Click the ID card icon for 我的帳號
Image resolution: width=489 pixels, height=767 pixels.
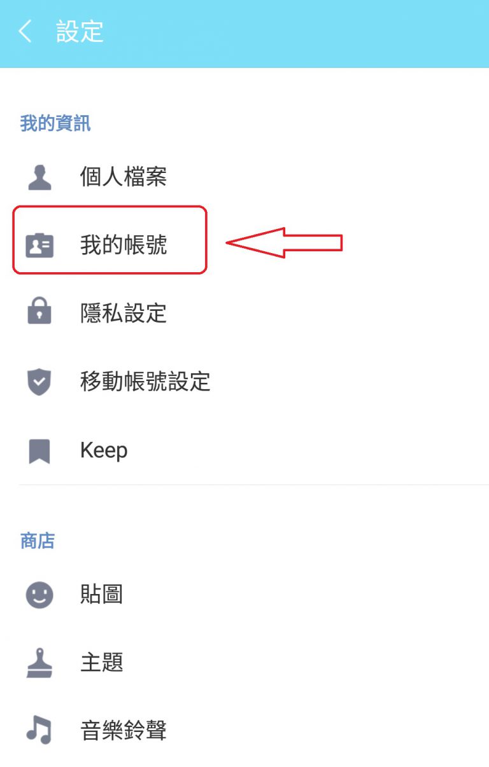(x=39, y=245)
